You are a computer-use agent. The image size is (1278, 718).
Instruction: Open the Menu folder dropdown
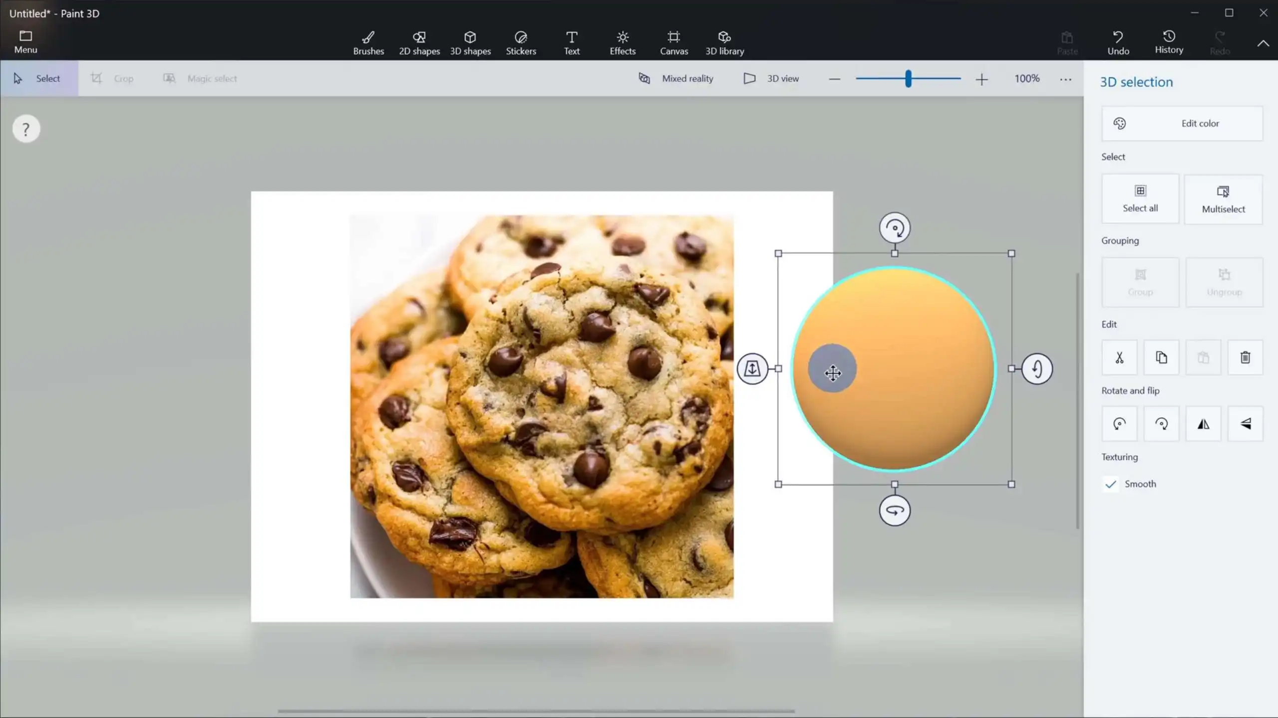point(25,42)
